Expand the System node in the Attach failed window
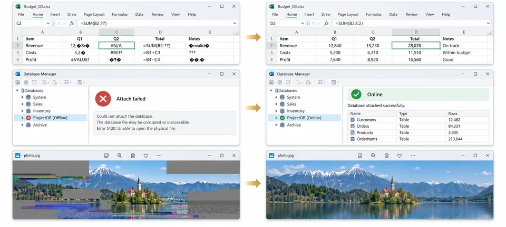The width and height of the screenshot is (506, 227). (x=22, y=97)
